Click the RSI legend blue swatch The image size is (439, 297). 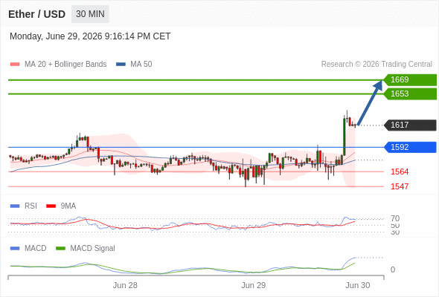(15, 206)
